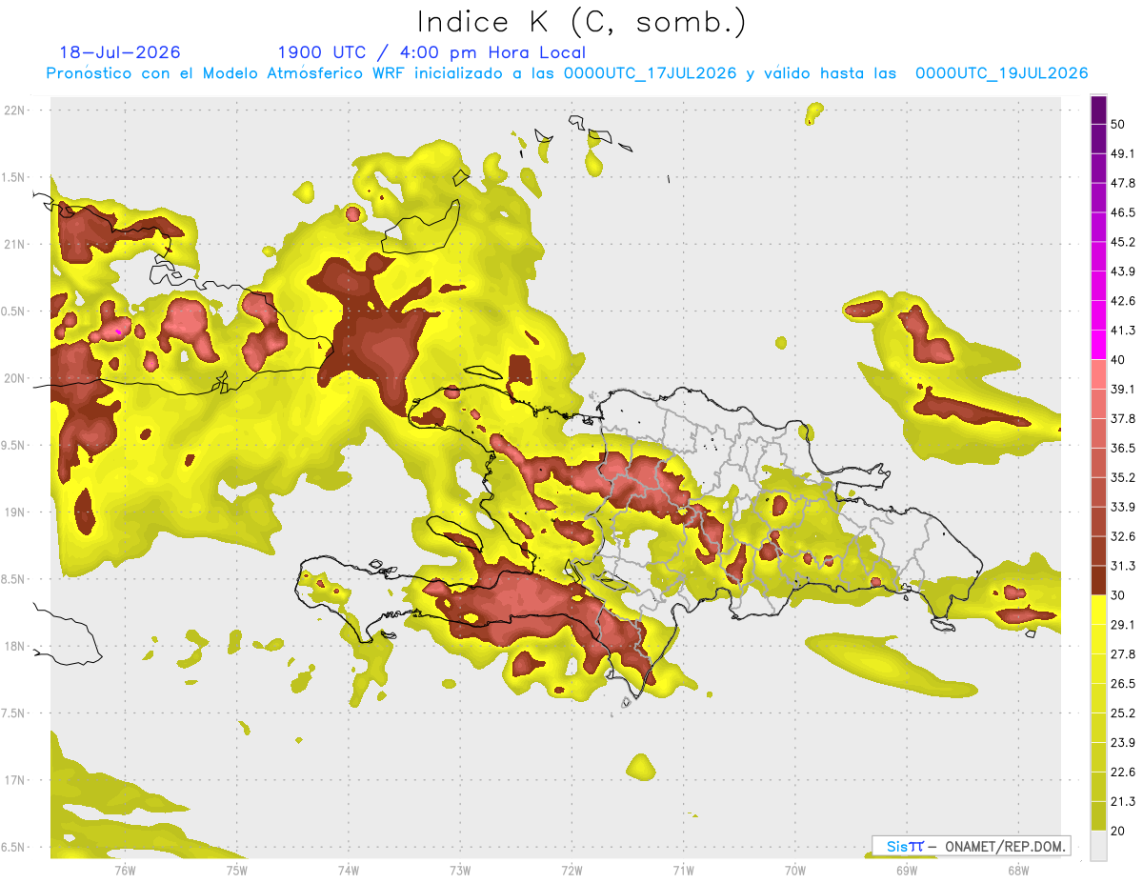Screen dimensions: 1143x883
Task: Click the "35.2" colorbar value
Action: (x=1123, y=477)
